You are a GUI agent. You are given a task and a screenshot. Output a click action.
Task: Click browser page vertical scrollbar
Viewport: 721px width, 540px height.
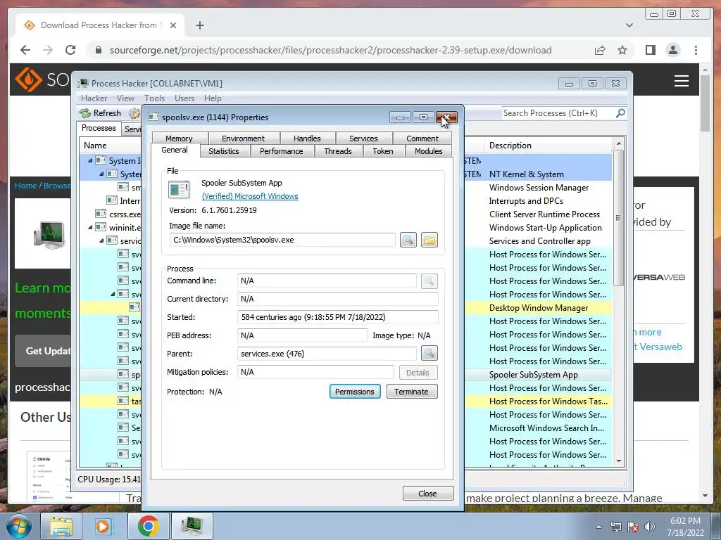705,103
